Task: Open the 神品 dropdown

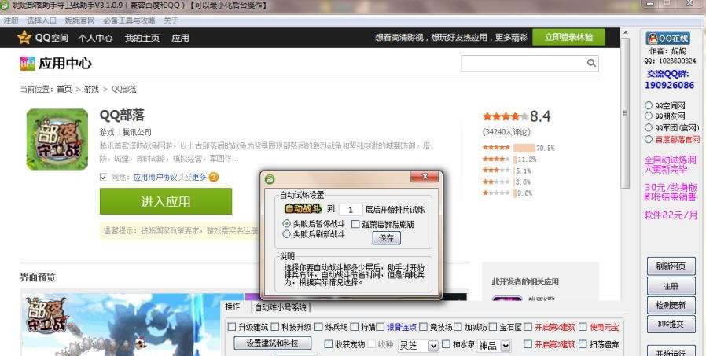Action: pos(494,345)
